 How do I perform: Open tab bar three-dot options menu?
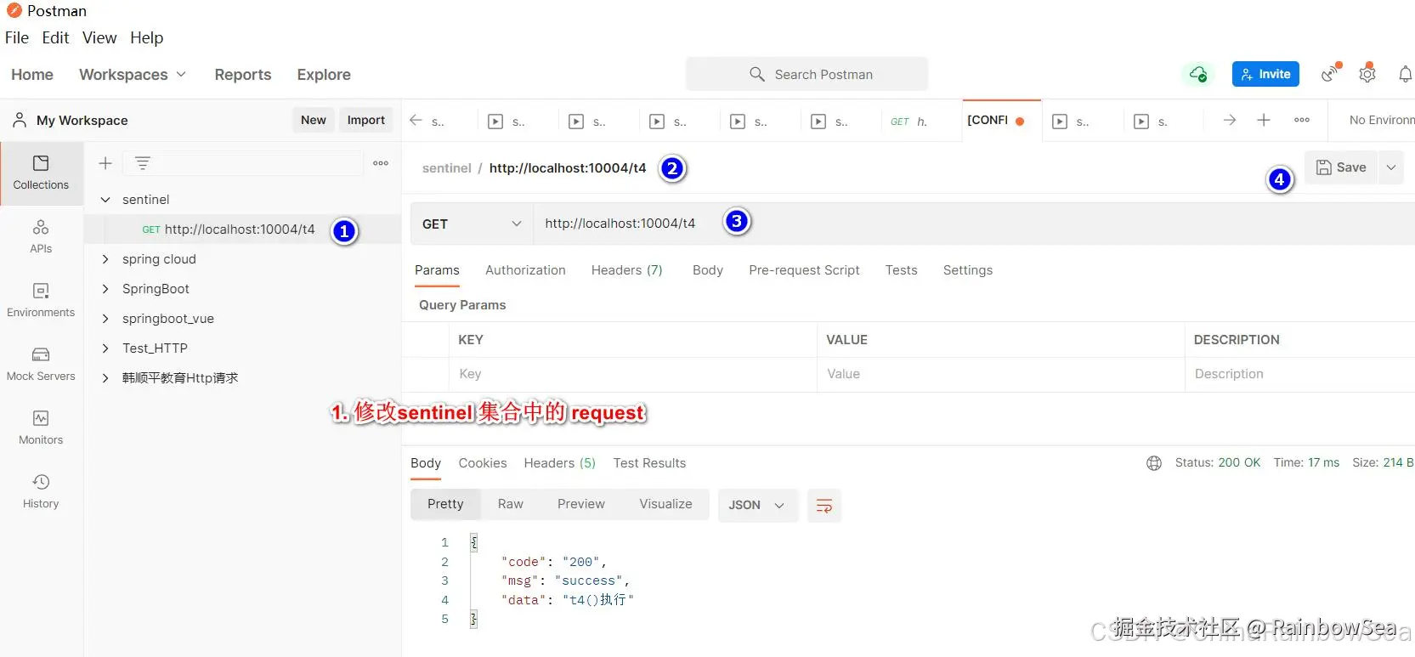click(x=1302, y=121)
